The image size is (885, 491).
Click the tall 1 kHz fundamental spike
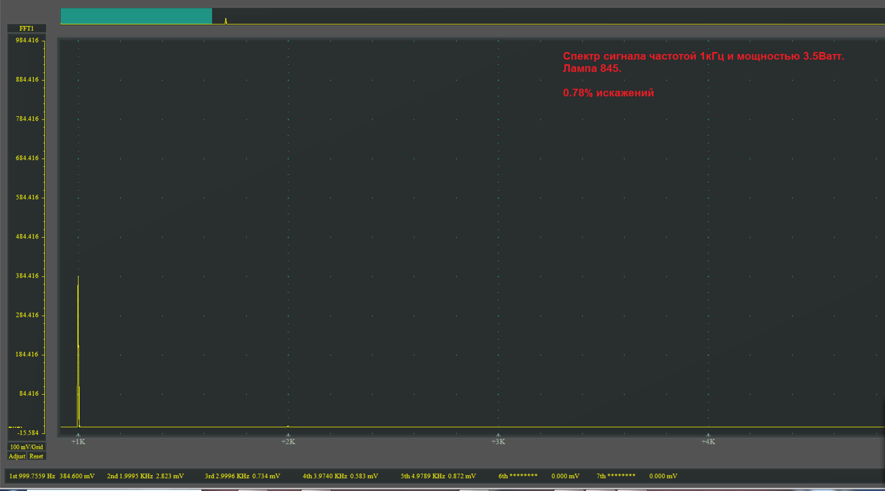78,351
